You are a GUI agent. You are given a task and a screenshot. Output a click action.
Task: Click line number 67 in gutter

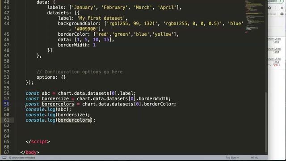coord(7,152)
